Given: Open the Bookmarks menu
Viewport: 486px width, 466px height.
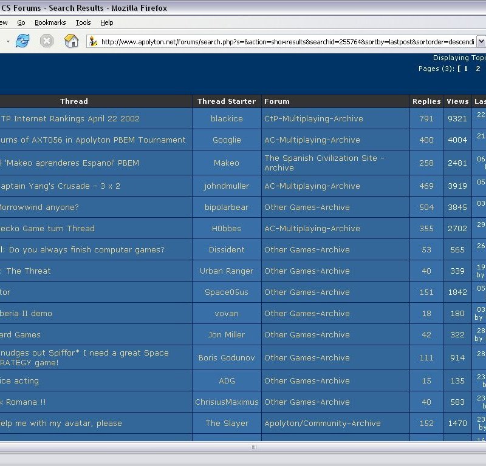Looking at the screenshot, I should click(50, 22).
